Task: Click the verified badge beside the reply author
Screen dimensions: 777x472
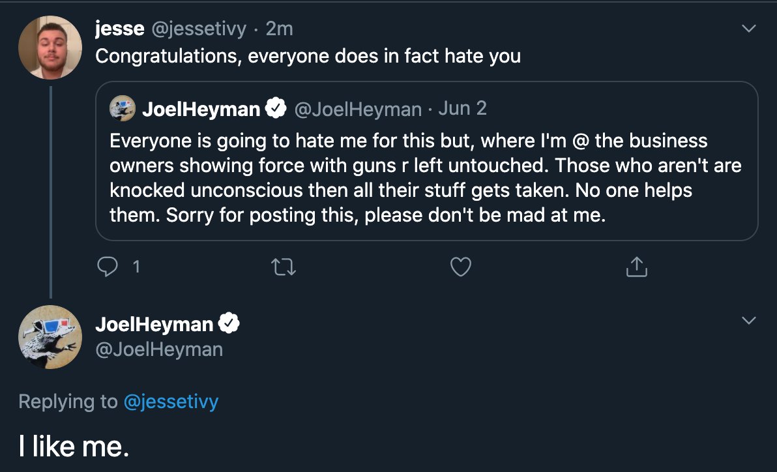Action: pos(229,324)
